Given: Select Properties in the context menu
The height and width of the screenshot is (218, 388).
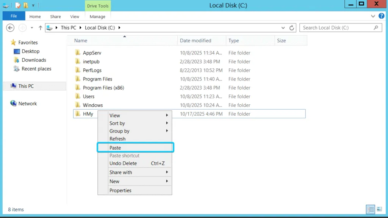Looking at the screenshot, I should tap(120, 190).
